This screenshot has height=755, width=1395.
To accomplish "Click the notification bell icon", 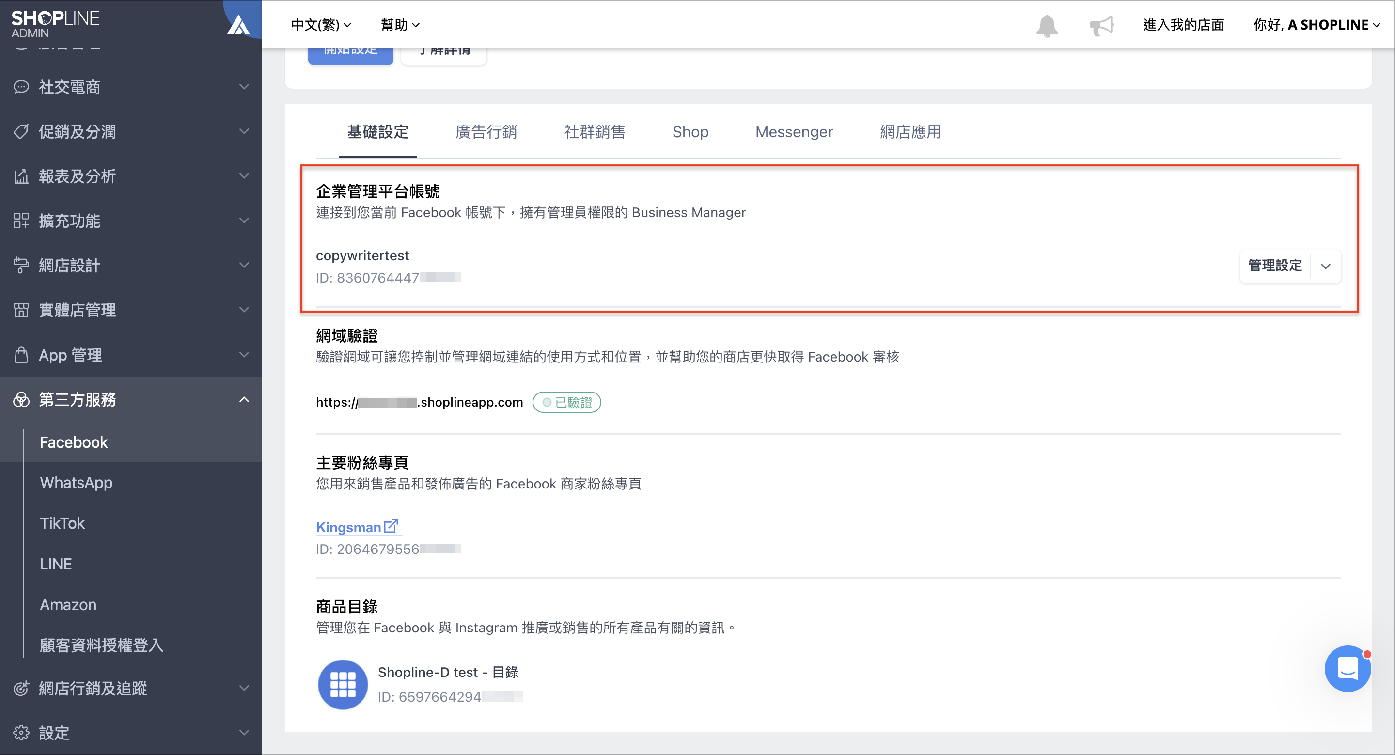I will click(x=1047, y=25).
